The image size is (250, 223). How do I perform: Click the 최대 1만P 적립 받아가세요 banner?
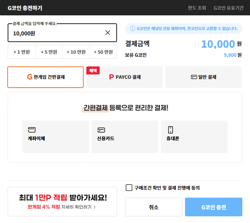pos(62,202)
